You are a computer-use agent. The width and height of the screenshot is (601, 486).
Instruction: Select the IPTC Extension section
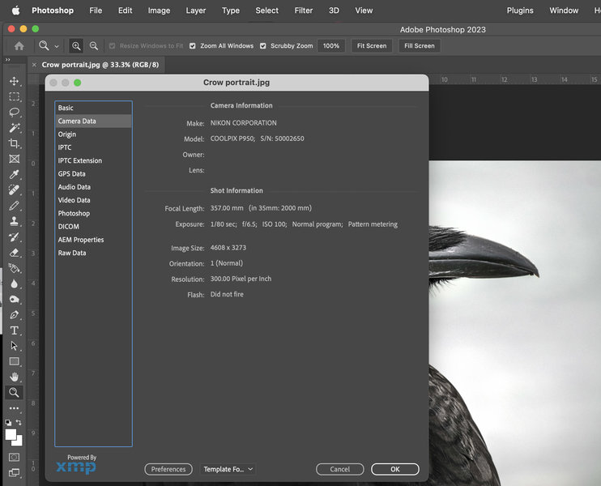point(93,160)
